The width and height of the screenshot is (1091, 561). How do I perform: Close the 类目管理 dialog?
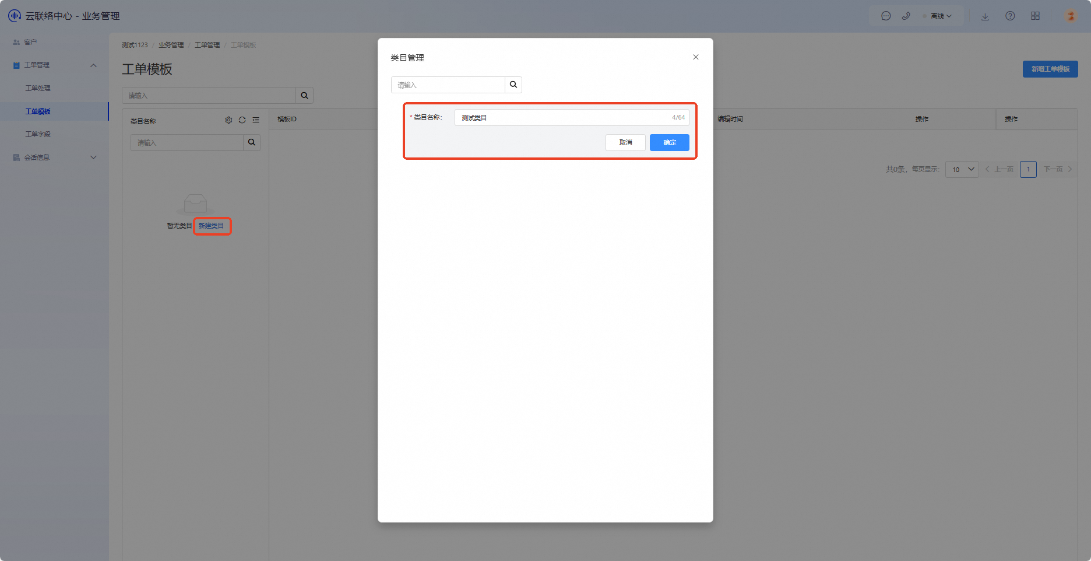696,57
